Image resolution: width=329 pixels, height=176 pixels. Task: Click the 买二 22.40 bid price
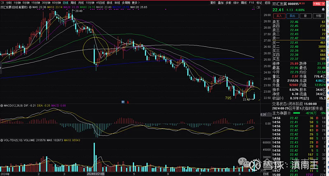coord(294,47)
